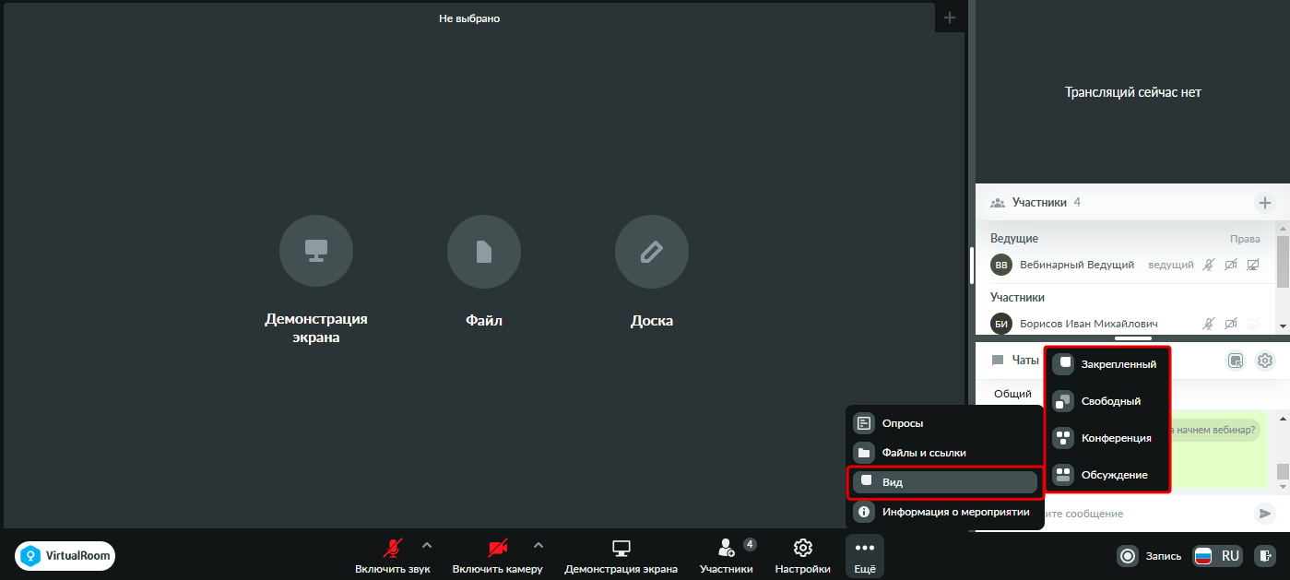Click the VirtualRoom logo

click(x=65, y=556)
